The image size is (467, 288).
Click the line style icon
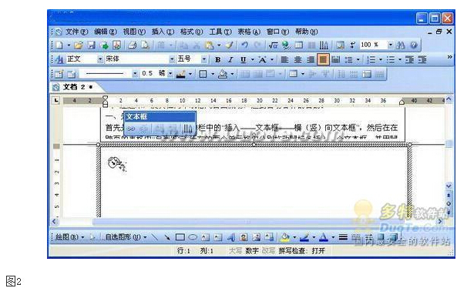(x=343, y=237)
